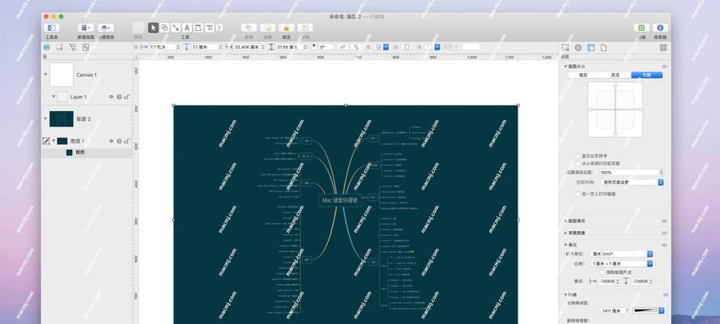The image size is (720, 324).
Task: Click the origin X field -7.6906
Action: [609, 281]
